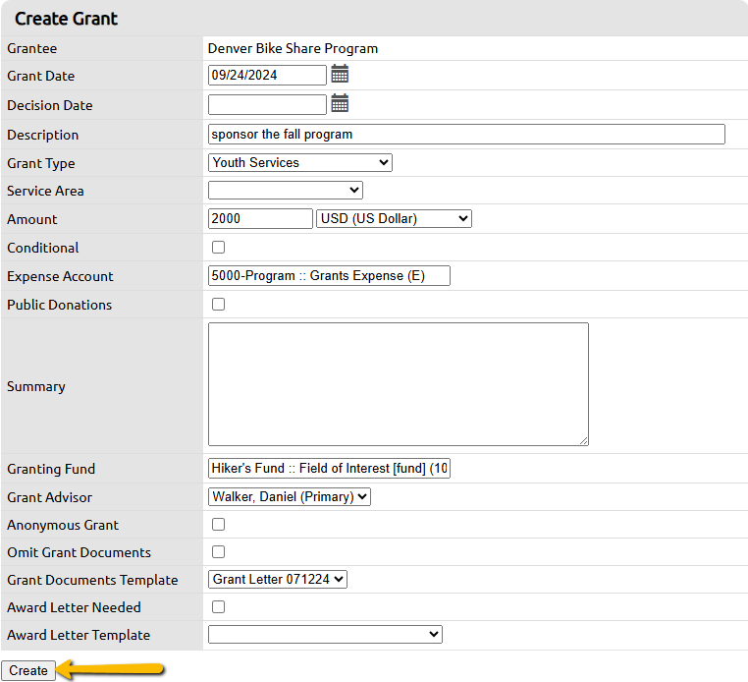Click the Award Letter Needed label text

[74, 607]
